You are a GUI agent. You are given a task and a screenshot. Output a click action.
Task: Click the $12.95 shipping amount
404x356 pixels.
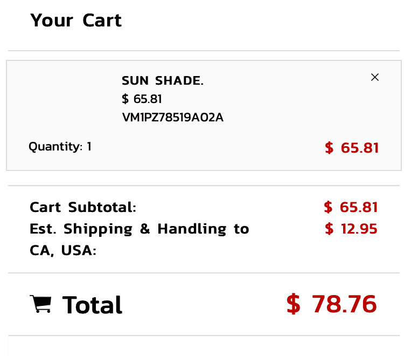[x=351, y=229]
